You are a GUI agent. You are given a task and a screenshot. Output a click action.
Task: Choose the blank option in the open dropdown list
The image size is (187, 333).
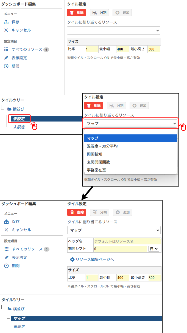pos(131,131)
